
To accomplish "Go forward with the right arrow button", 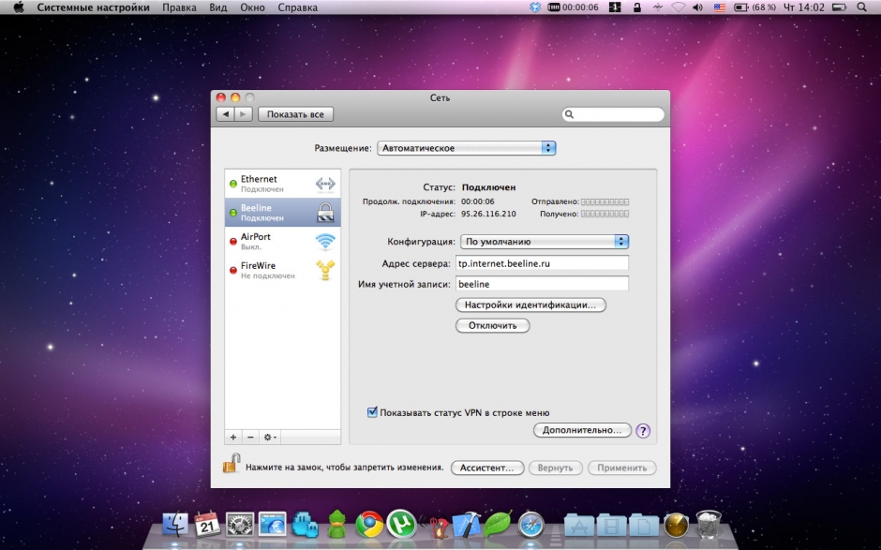I will pos(244,114).
